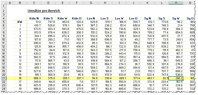The width and height of the screenshot is (198, 95).
Task: Select row 12 header
Action: pos(3,47)
